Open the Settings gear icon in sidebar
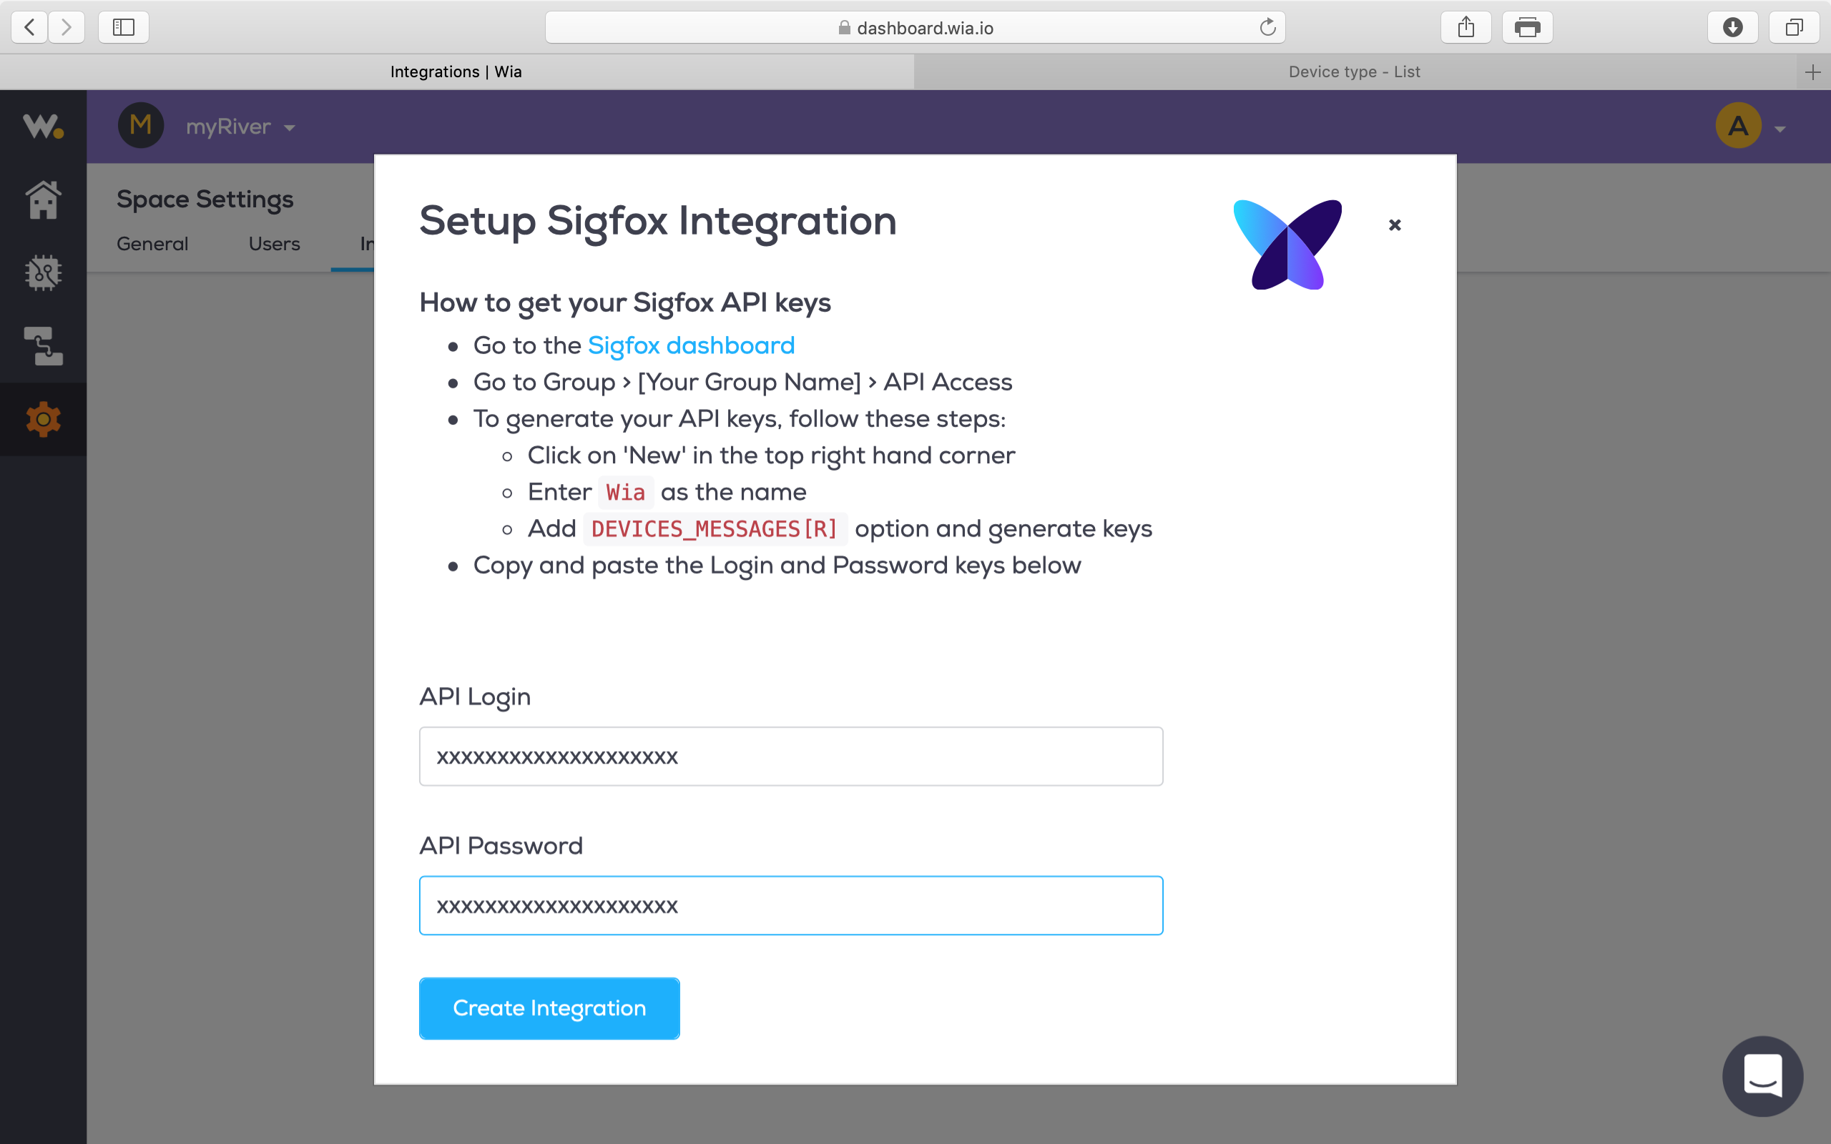Image resolution: width=1831 pixels, height=1144 pixels. 43,419
